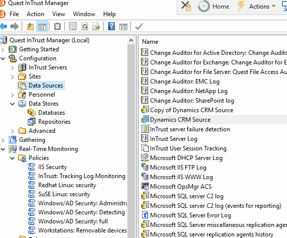Viewport: 287px width, 238px height.
Task: Select Microsoft SQL Server Error Log
Action: 190,215
